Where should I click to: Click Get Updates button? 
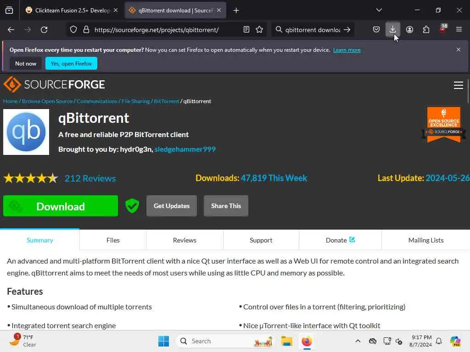(172, 206)
